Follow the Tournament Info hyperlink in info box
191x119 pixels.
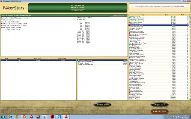pyautogui.click(x=179, y=6)
